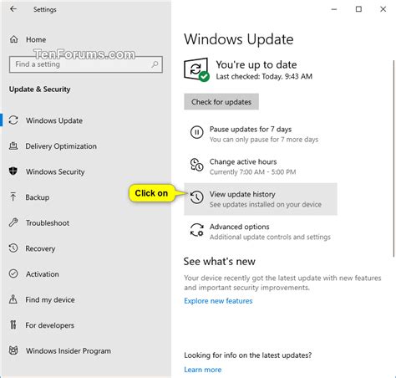Viewport: 396px width, 378px height.
Task: Click the active hours clock icon
Action: (196, 165)
